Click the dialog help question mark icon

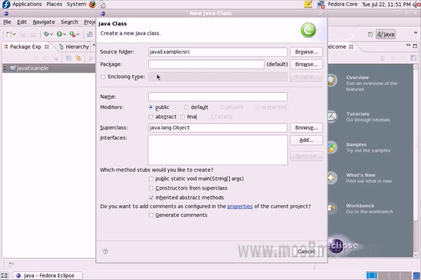(x=105, y=251)
